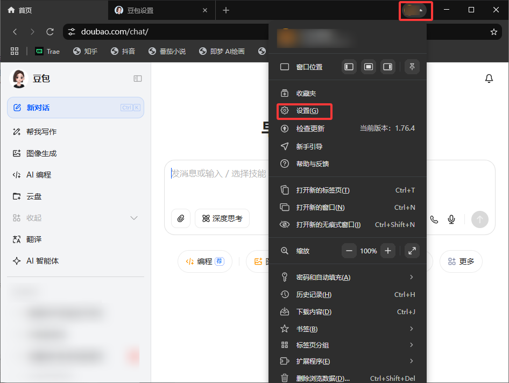Start a 新对话 new chat
Viewport: 509px width, 383px height.
point(75,108)
